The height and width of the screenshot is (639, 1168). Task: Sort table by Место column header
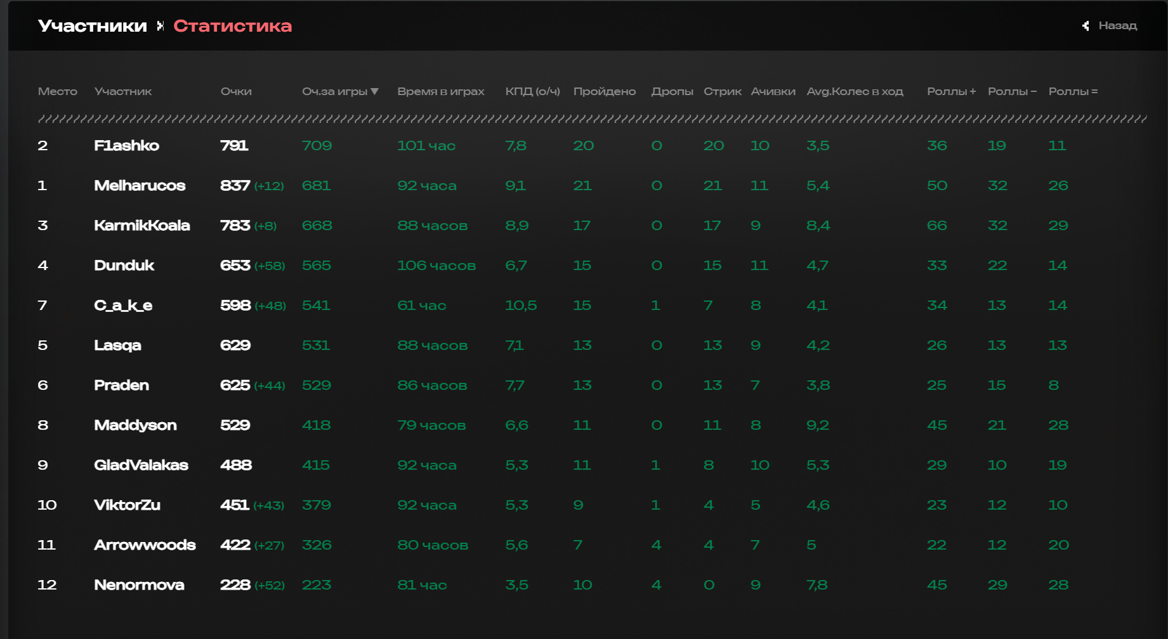tap(58, 91)
